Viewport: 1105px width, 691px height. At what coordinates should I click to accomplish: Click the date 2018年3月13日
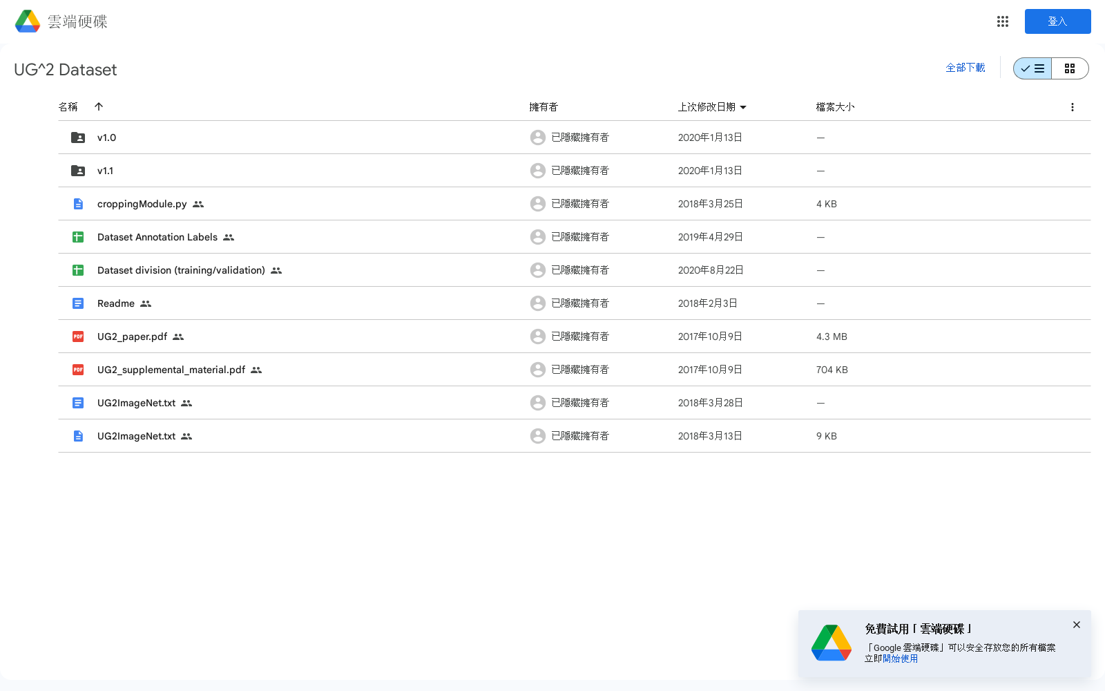710,436
